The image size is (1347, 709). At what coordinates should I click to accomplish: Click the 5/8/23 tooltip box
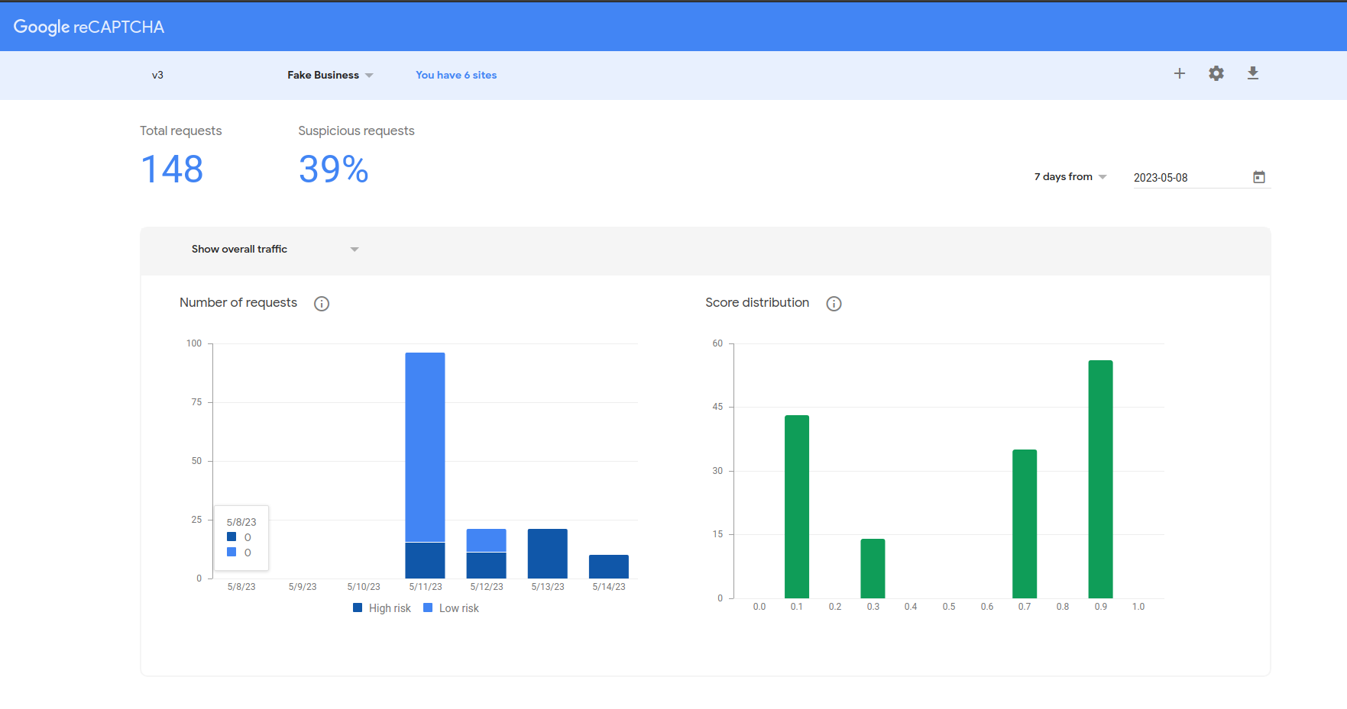tap(241, 538)
